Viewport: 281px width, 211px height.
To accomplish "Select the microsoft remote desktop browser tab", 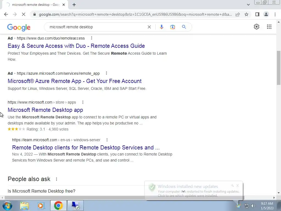I will pyautogui.click(x=35, y=5).
